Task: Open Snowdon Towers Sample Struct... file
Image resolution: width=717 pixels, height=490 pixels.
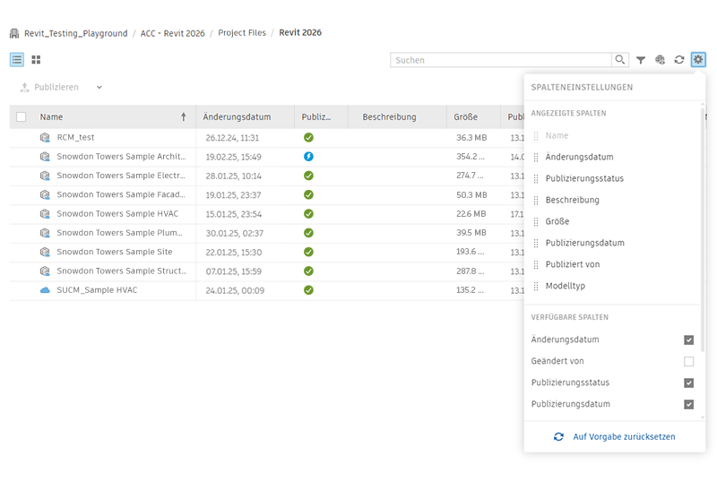Action: [122, 271]
